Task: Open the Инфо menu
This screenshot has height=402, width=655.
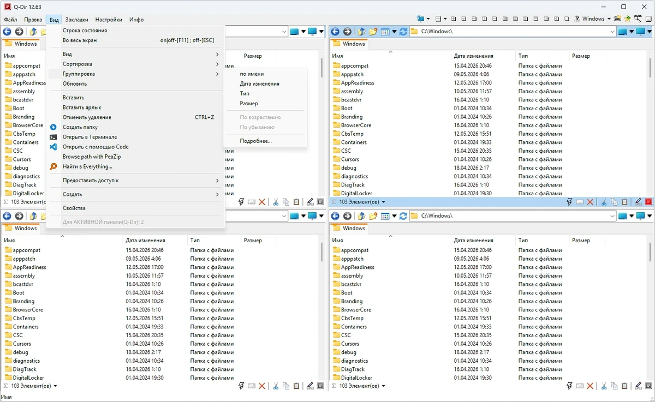Action: pyautogui.click(x=136, y=20)
